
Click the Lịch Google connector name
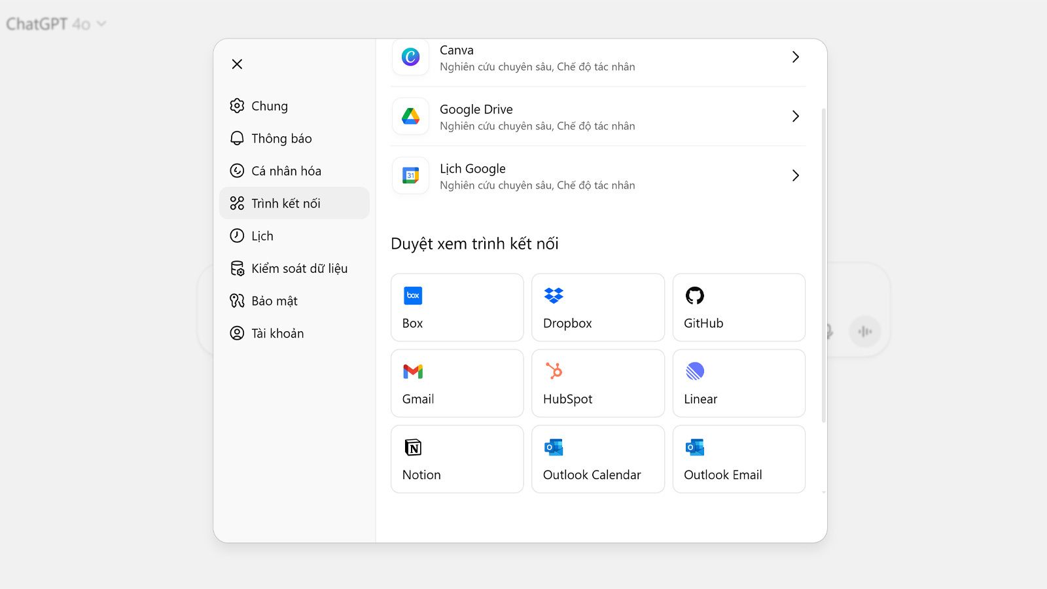click(x=472, y=169)
